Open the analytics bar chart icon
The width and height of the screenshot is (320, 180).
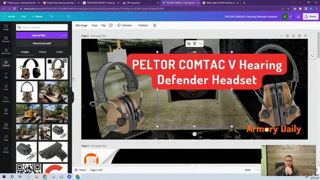(298, 16)
